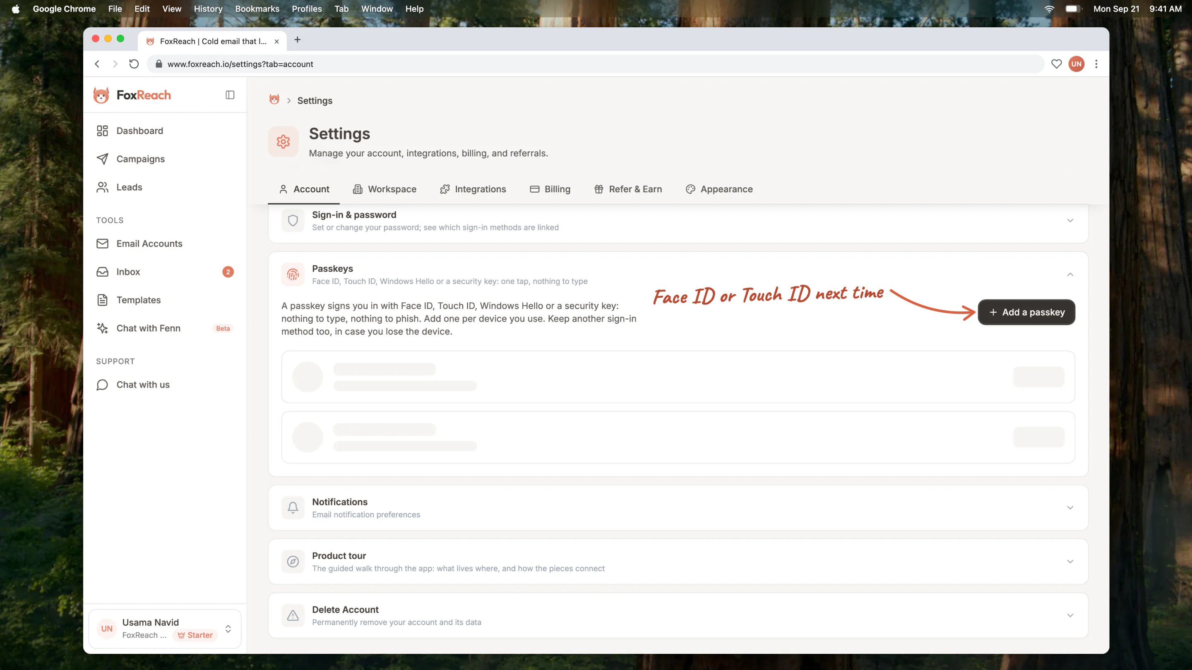Image resolution: width=1192 pixels, height=670 pixels.
Task: Open the Usama Navid workspace switcher arrows
Action: pyautogui.click(x=228, y=629)
